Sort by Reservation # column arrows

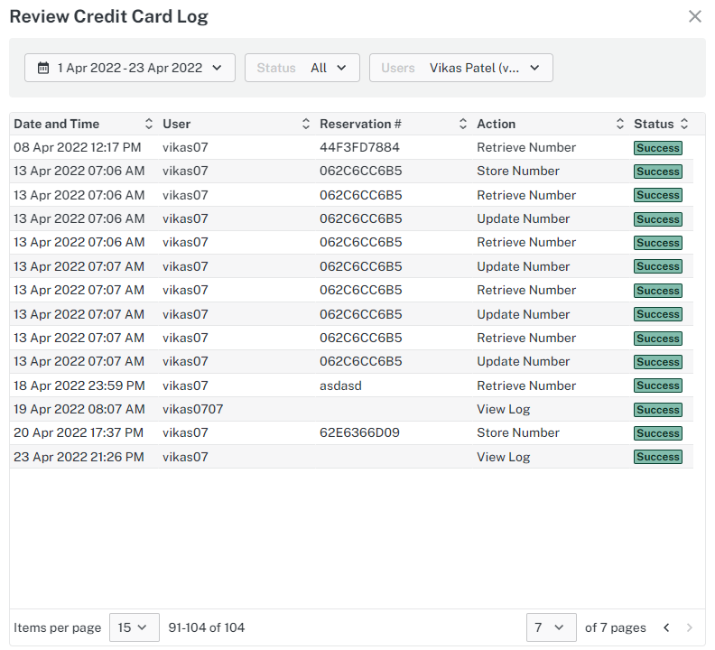pos(463,124)
